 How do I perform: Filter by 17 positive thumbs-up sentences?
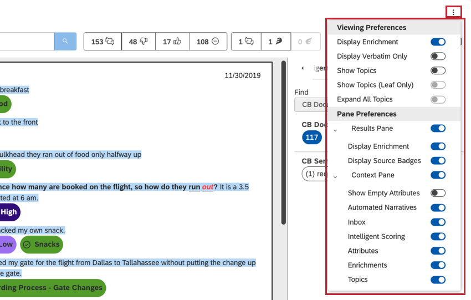(172, 42)
